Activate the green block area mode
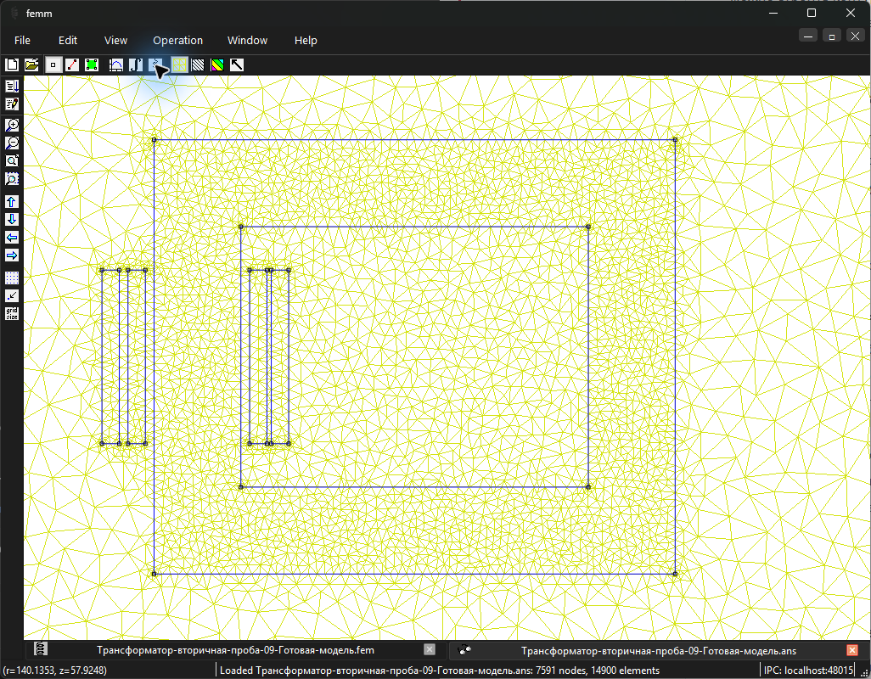 [92, 65]
